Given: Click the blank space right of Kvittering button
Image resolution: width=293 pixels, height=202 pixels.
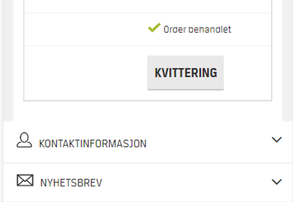Looking at the screenshot, I should coord(250,73).
